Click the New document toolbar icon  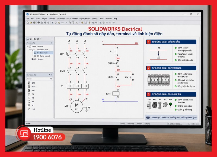pyautogui.click(x=28, y=22)
